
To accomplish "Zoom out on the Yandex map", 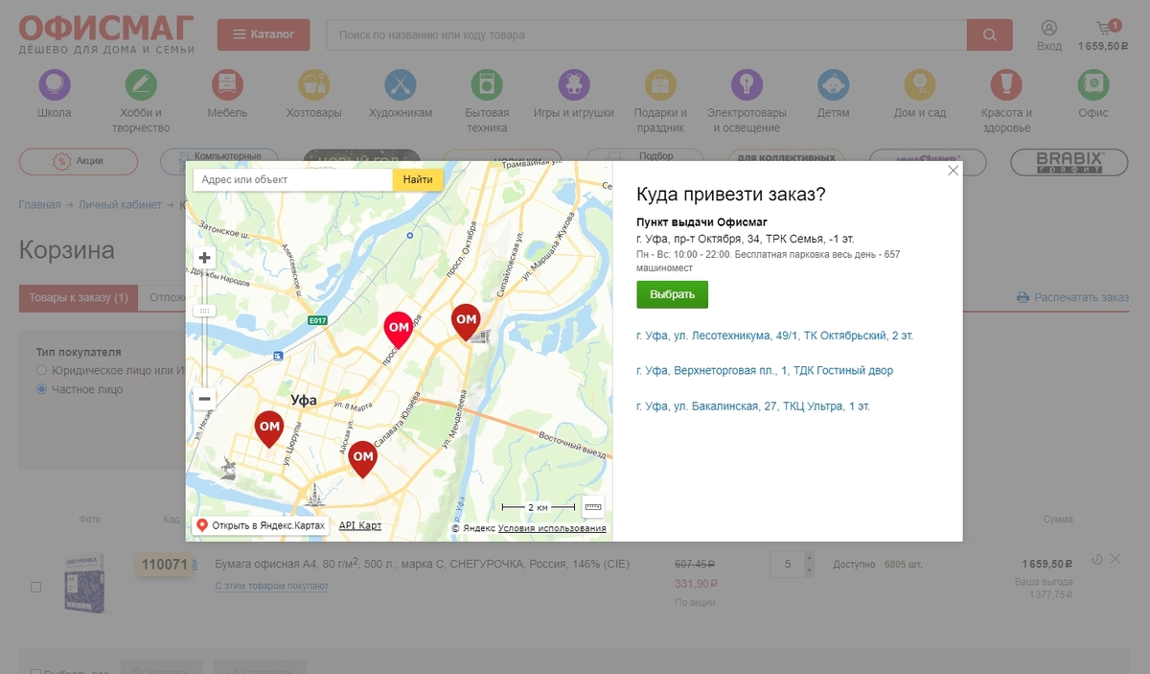I will click(x=204, y=399).
